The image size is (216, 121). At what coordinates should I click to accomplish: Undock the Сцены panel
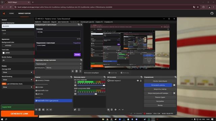[x=71, y=77]
